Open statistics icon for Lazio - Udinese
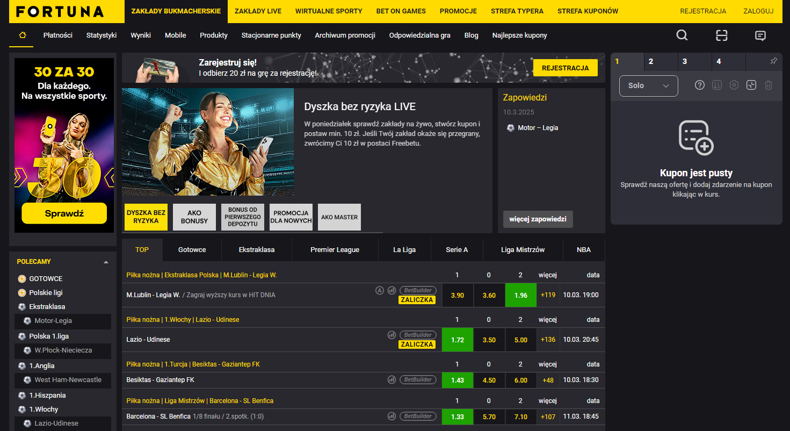 coord(392,335)
